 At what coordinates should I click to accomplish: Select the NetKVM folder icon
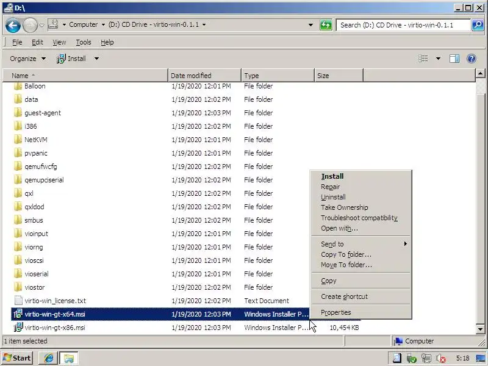[x=18, y=140]
